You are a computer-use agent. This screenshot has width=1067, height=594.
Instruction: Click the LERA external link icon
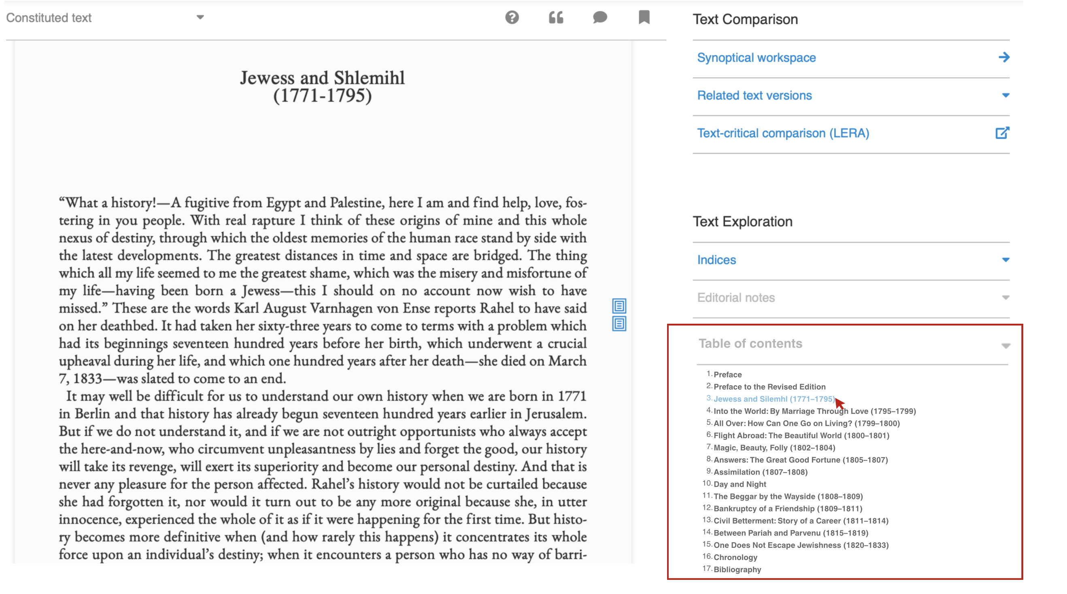[1002, 133]
